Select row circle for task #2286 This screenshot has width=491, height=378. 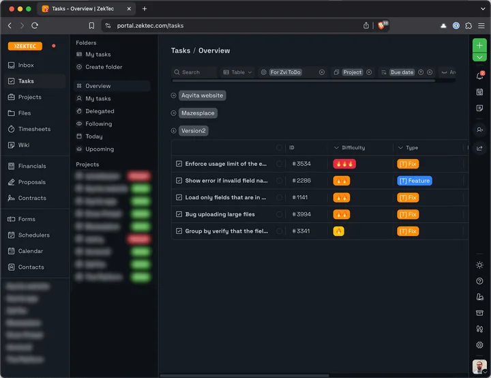click(x=279, y=181)
